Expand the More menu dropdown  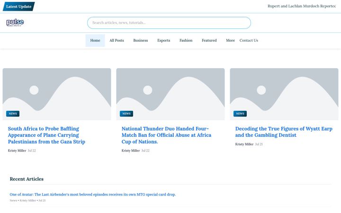pyautogui.click(x=231, y=40)
